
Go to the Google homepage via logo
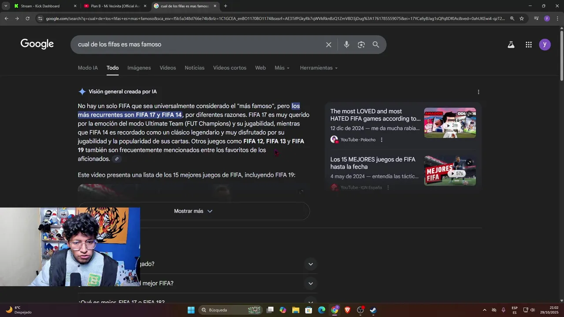coord(37,44)
